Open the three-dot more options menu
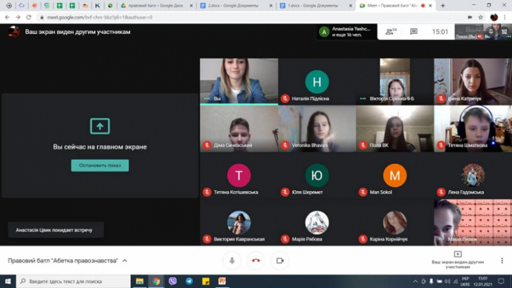Viewport: 512px width, 288px height. (502, 261)
